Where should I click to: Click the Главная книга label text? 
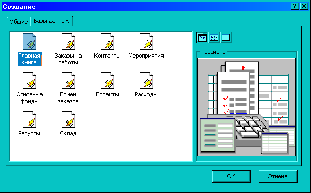tap(30, 59)
